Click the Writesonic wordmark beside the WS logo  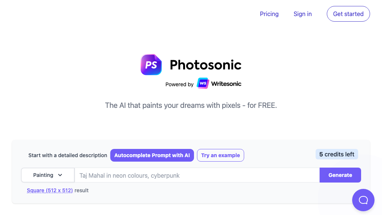pyautogui.click(x=225, y=83)
